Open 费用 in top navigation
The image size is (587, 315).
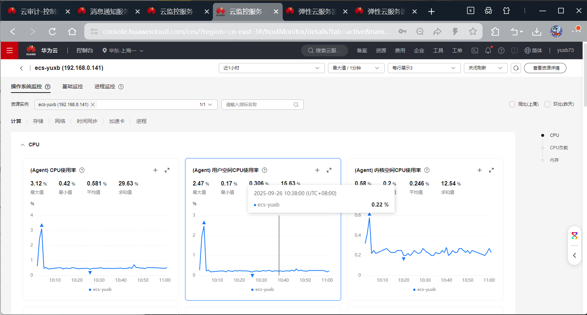coord(400,50)
